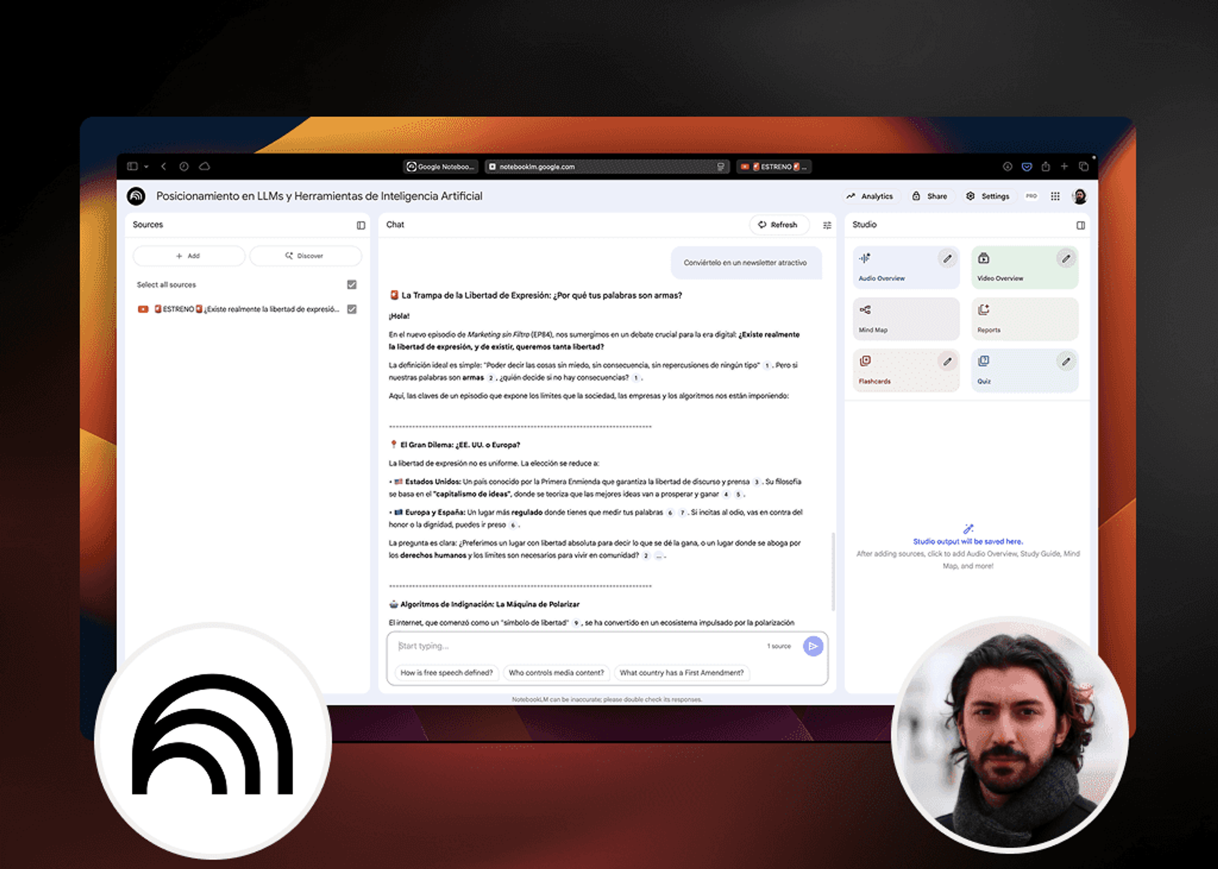Click the Start typing chat input
Screen dimensions: 1218x869
click(578, 646)
